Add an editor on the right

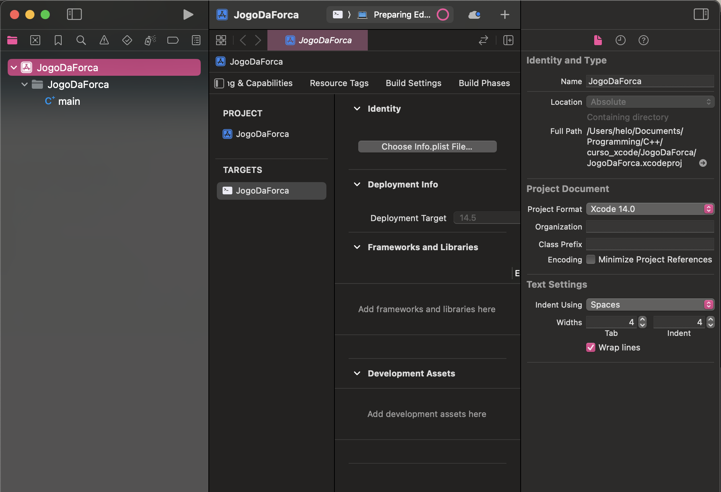point(508,40)
